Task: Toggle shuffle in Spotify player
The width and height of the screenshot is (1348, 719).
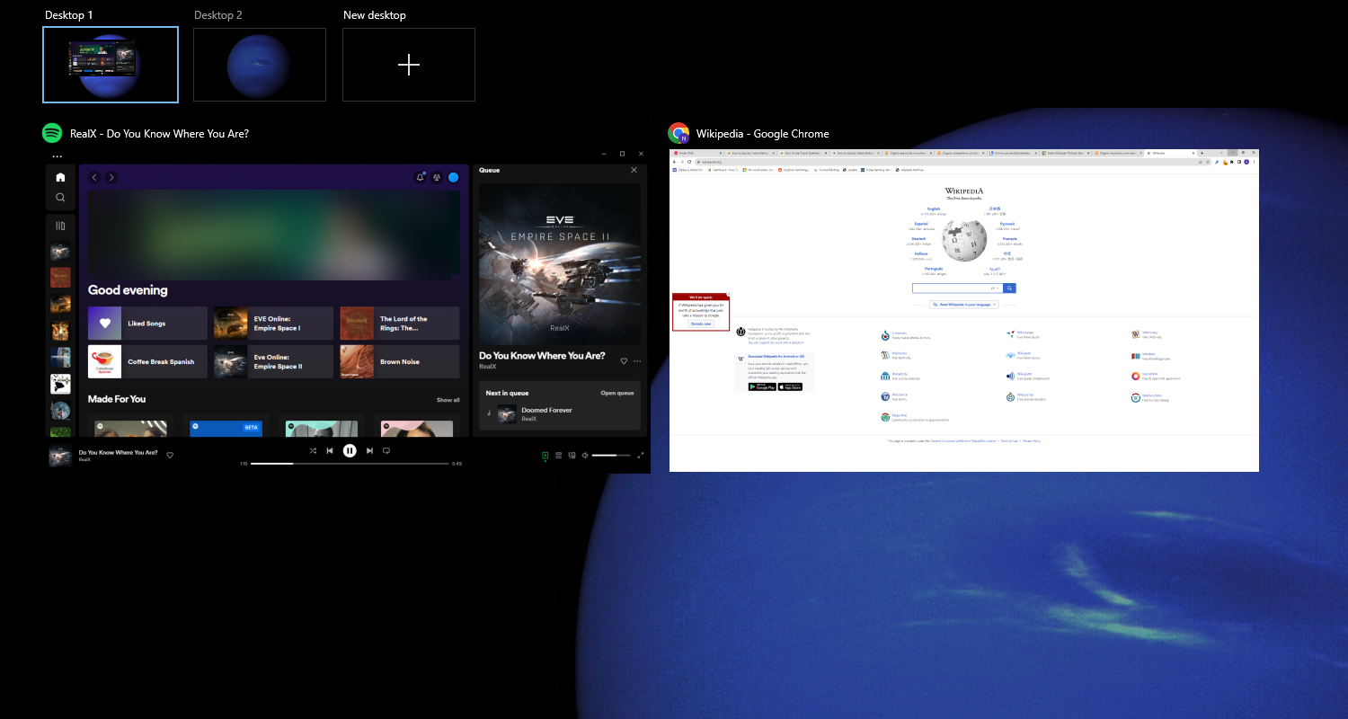Action: (x=313, y=450)
